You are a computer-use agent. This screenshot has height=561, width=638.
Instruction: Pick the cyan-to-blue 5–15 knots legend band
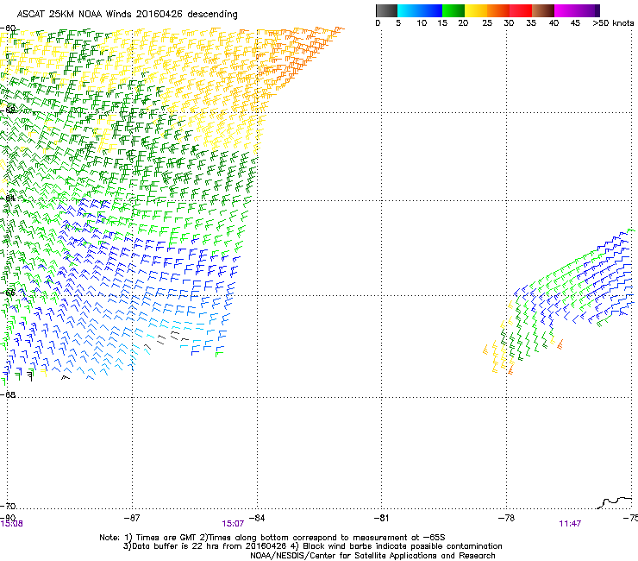point(420,10)
